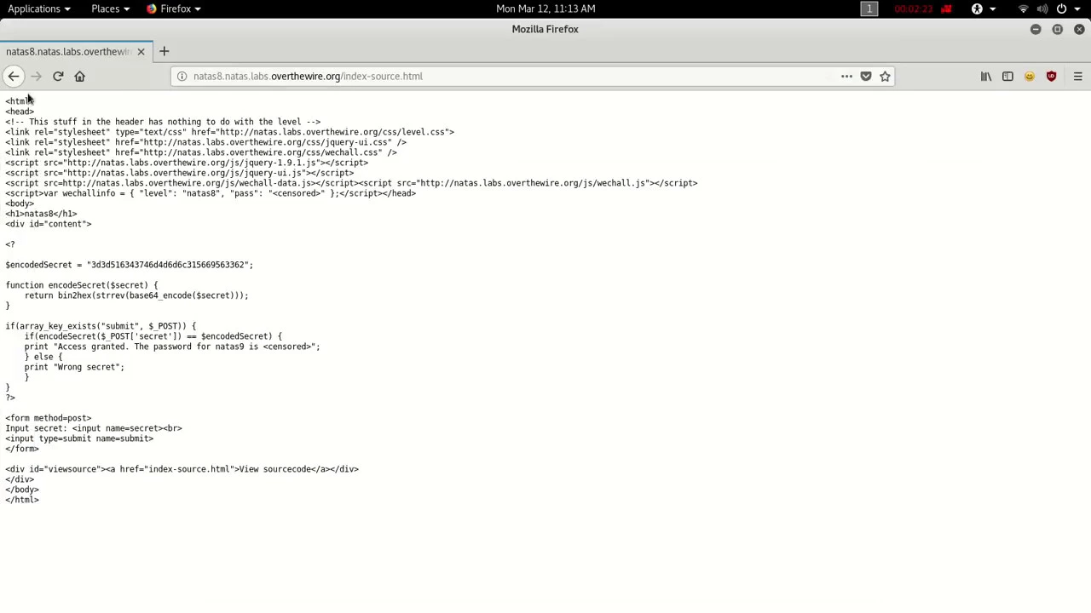The width and height of the screenshot is (1091, 613).
Task: Toggle the sidebar view
Action: [x=1007, y=77]
